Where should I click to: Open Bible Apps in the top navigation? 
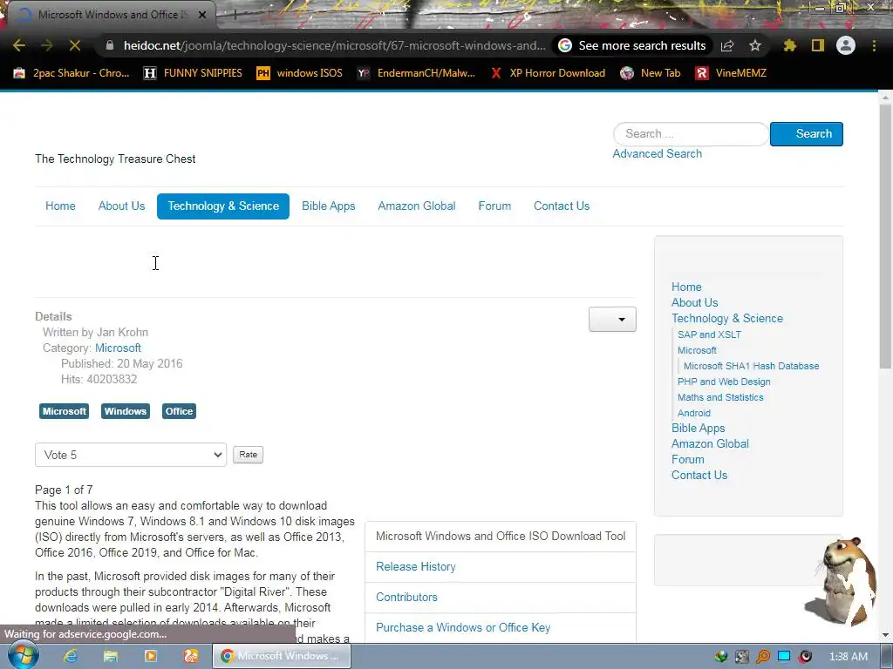329,206
